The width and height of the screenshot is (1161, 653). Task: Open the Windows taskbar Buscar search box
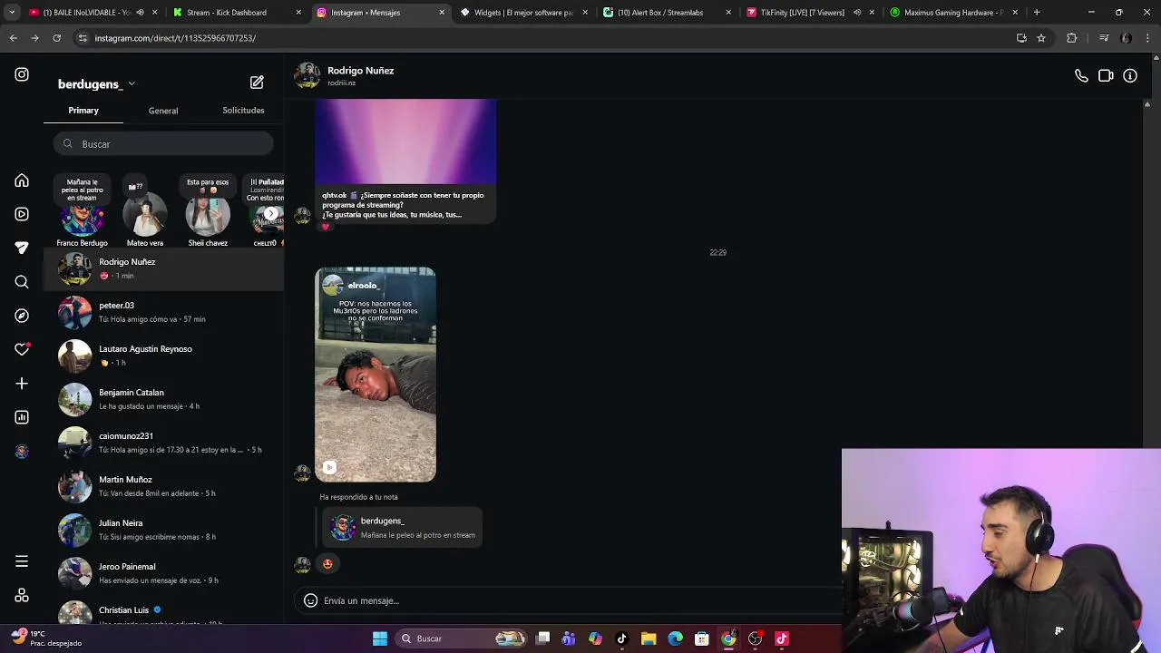(463, 638)
